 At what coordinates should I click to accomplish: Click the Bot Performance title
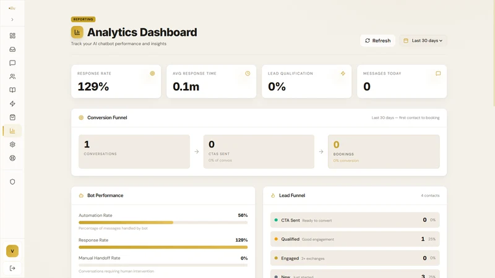(x=105, y=195)
